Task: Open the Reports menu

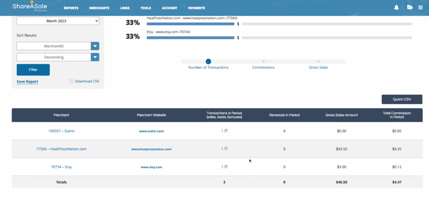Action: [71, 8]
